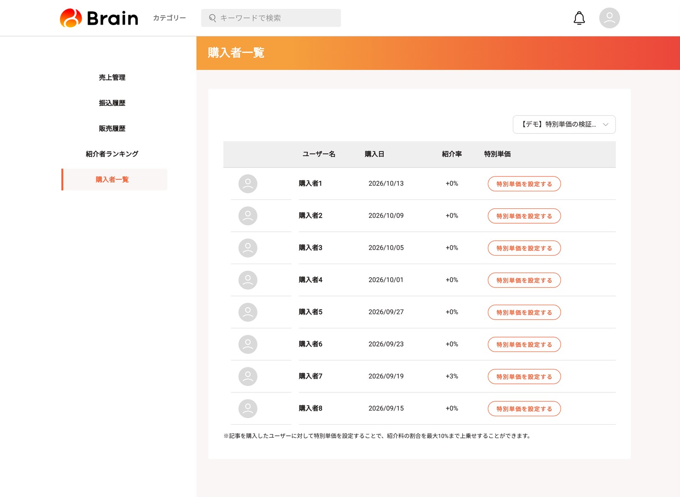Go to 売上管理 in the sidebar
The image size is (680, 497).
point(112,77)
